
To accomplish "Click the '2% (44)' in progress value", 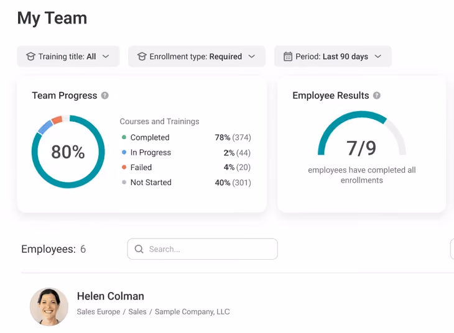I will 237,152.
